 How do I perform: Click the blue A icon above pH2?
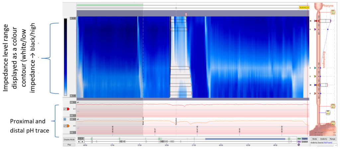point(64,119)
